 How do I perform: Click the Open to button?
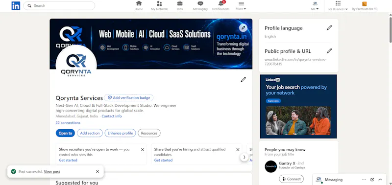65,133
